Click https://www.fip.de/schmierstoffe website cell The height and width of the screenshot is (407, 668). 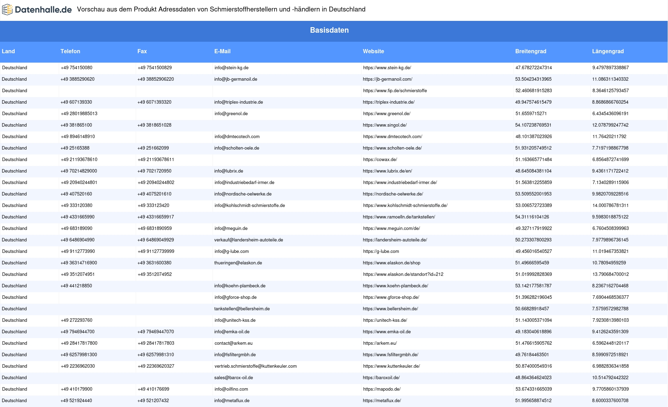(x=437, y=91)
